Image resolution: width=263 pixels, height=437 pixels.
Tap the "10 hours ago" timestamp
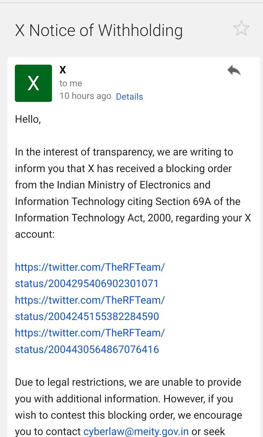click(x=85, y=96)
